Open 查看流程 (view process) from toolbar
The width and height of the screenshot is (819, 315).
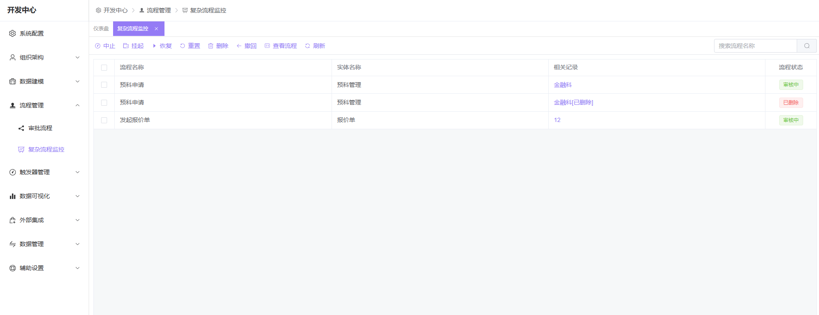pyautogui.click(x=281, y=46)
